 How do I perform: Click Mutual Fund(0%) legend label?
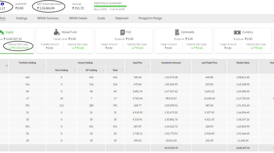pos(117,9)
